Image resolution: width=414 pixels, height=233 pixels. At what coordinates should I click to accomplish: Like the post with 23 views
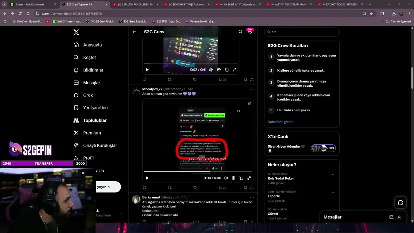click(195, 79)
